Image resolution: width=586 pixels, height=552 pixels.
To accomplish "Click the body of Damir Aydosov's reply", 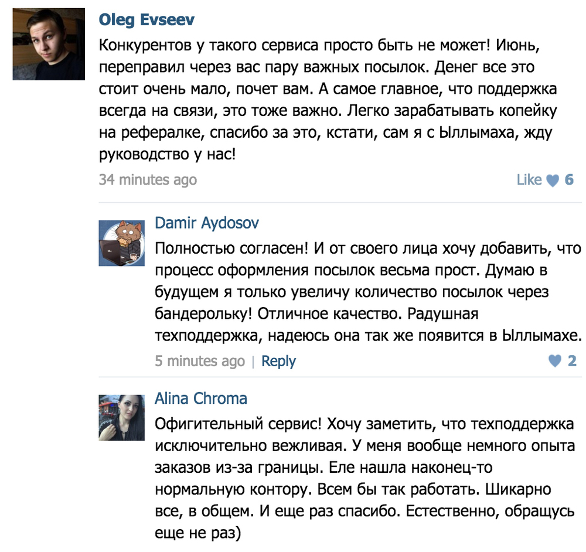I will [363, 291].
